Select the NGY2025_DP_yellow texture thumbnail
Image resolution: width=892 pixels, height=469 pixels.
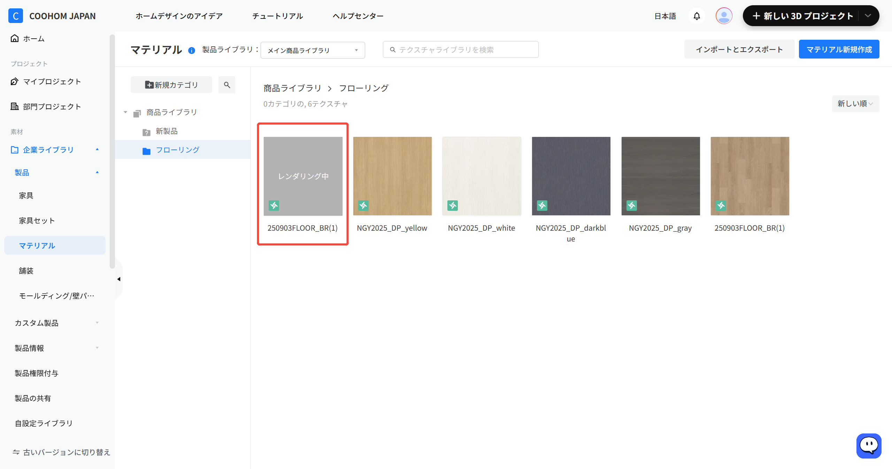point(392,176)
